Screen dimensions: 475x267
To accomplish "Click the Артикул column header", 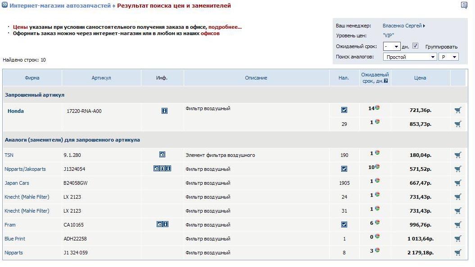I will 101,78.
